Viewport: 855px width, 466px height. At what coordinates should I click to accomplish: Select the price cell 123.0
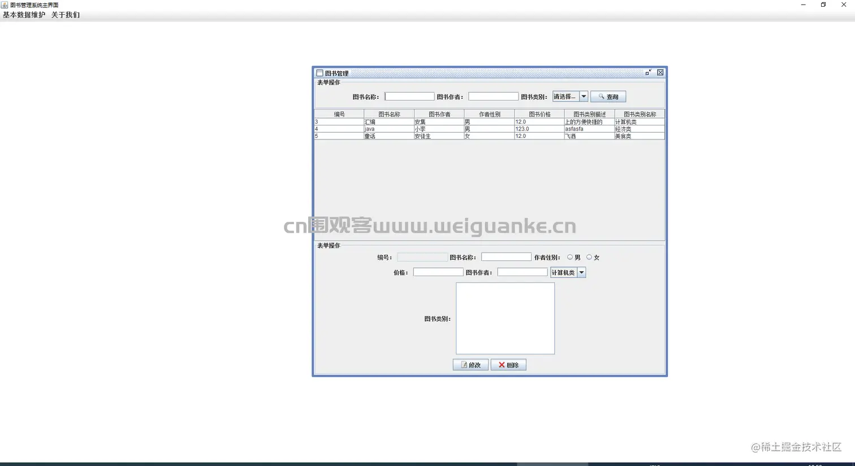(x=539, y=129)
